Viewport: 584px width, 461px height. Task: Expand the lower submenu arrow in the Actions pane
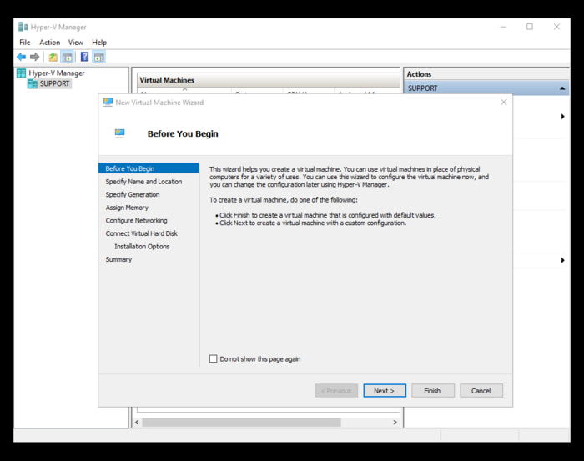563,260
